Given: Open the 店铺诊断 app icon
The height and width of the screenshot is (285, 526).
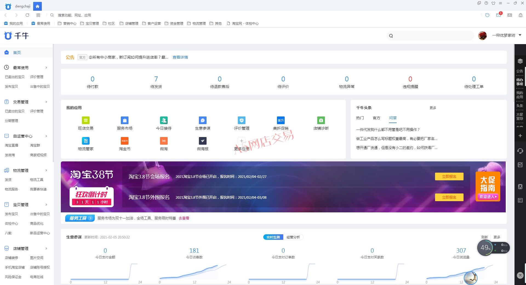Looking at the screenshot, I should (x=321, y=120).
